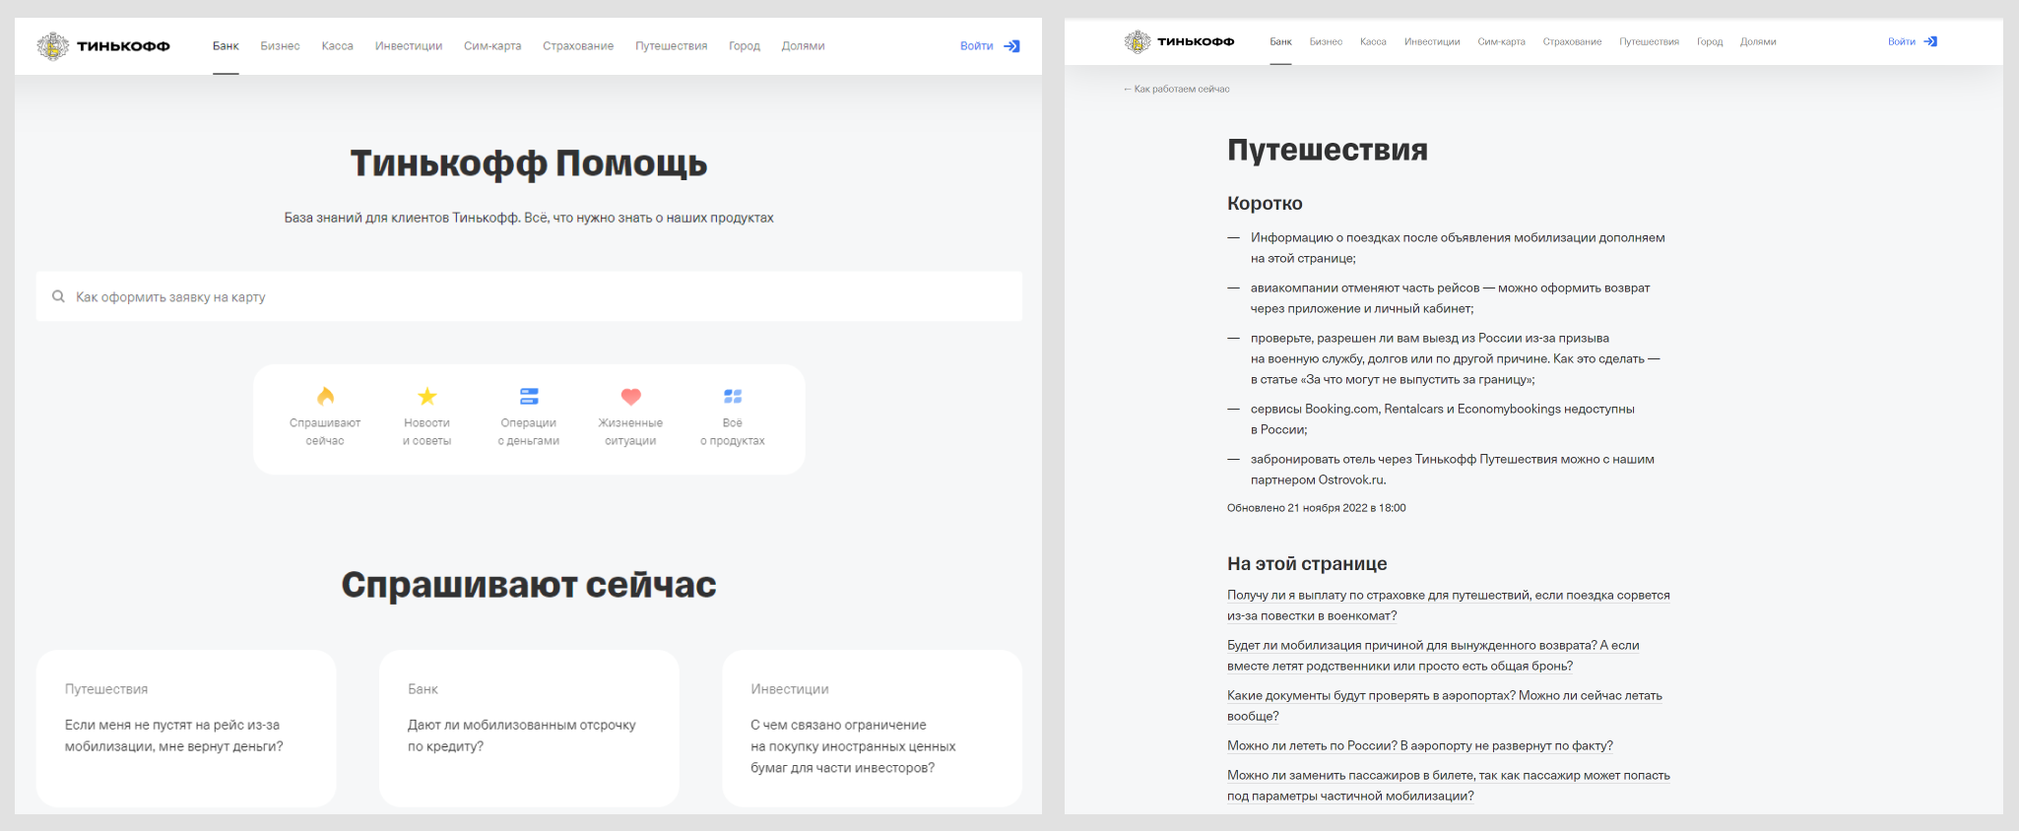Click bullet mentioning партнером Ostrovok.ru
Image resolution: width=2019 pixels, height=831 pixels.
(x=1453, y=469)
